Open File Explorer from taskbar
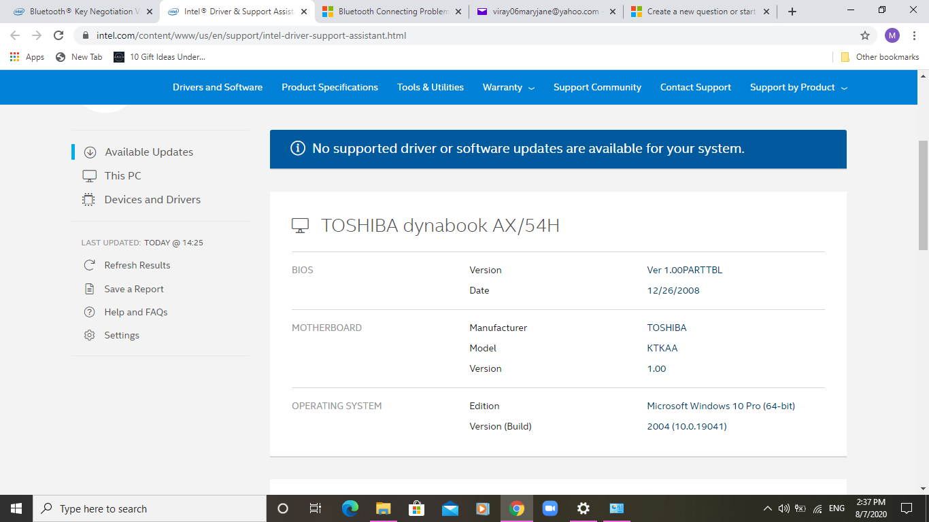Screen dimensions: 929x522 [x=384, y=508]
